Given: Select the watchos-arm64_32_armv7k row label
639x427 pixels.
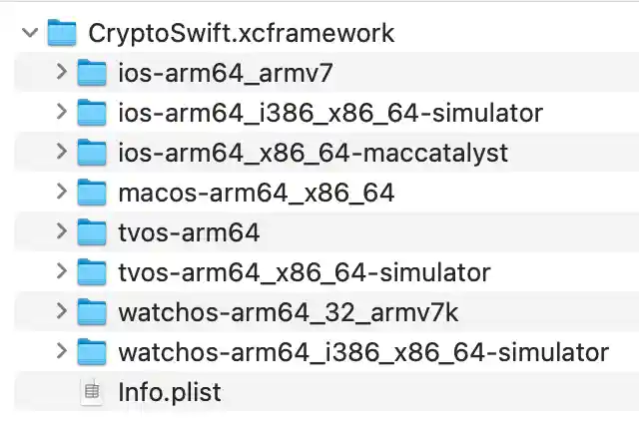Looking at the screenshot, I should (288, 312).
